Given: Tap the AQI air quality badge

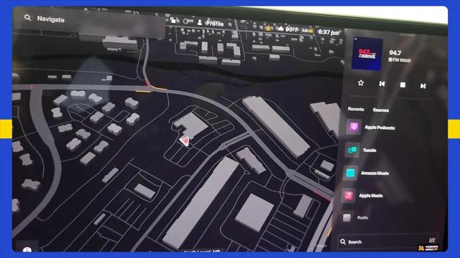Looking at the screenshot, I should [x=307, y=30].
